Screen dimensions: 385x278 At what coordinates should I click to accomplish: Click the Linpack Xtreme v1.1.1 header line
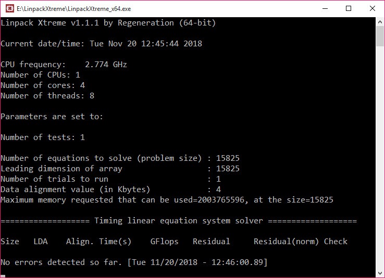(108, 23)
